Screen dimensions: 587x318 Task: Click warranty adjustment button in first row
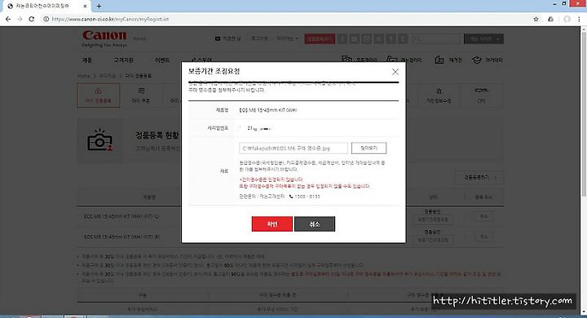[433, 219]
